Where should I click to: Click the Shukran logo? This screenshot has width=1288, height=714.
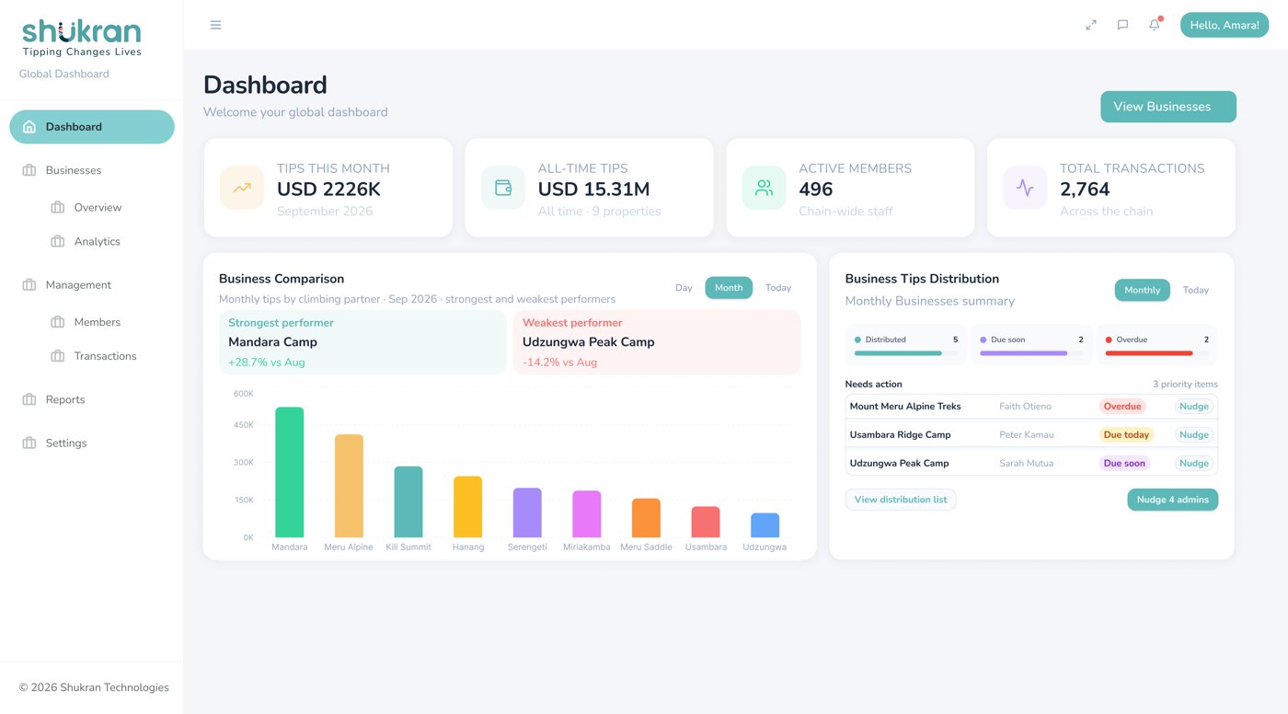(x=81, y=39)
